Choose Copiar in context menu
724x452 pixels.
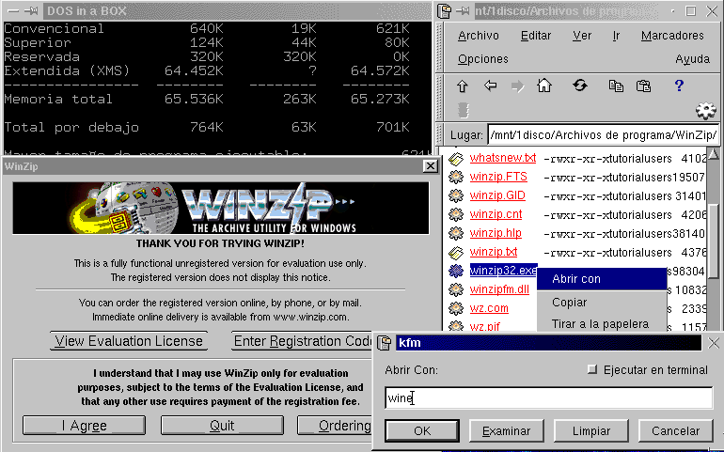[x=602, y=303]
